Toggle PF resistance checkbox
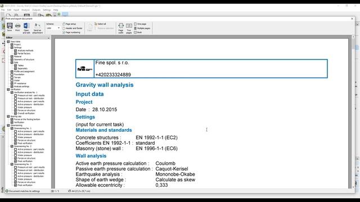The image size is (360, 202). pyautogui.click(x=12, y=84)
